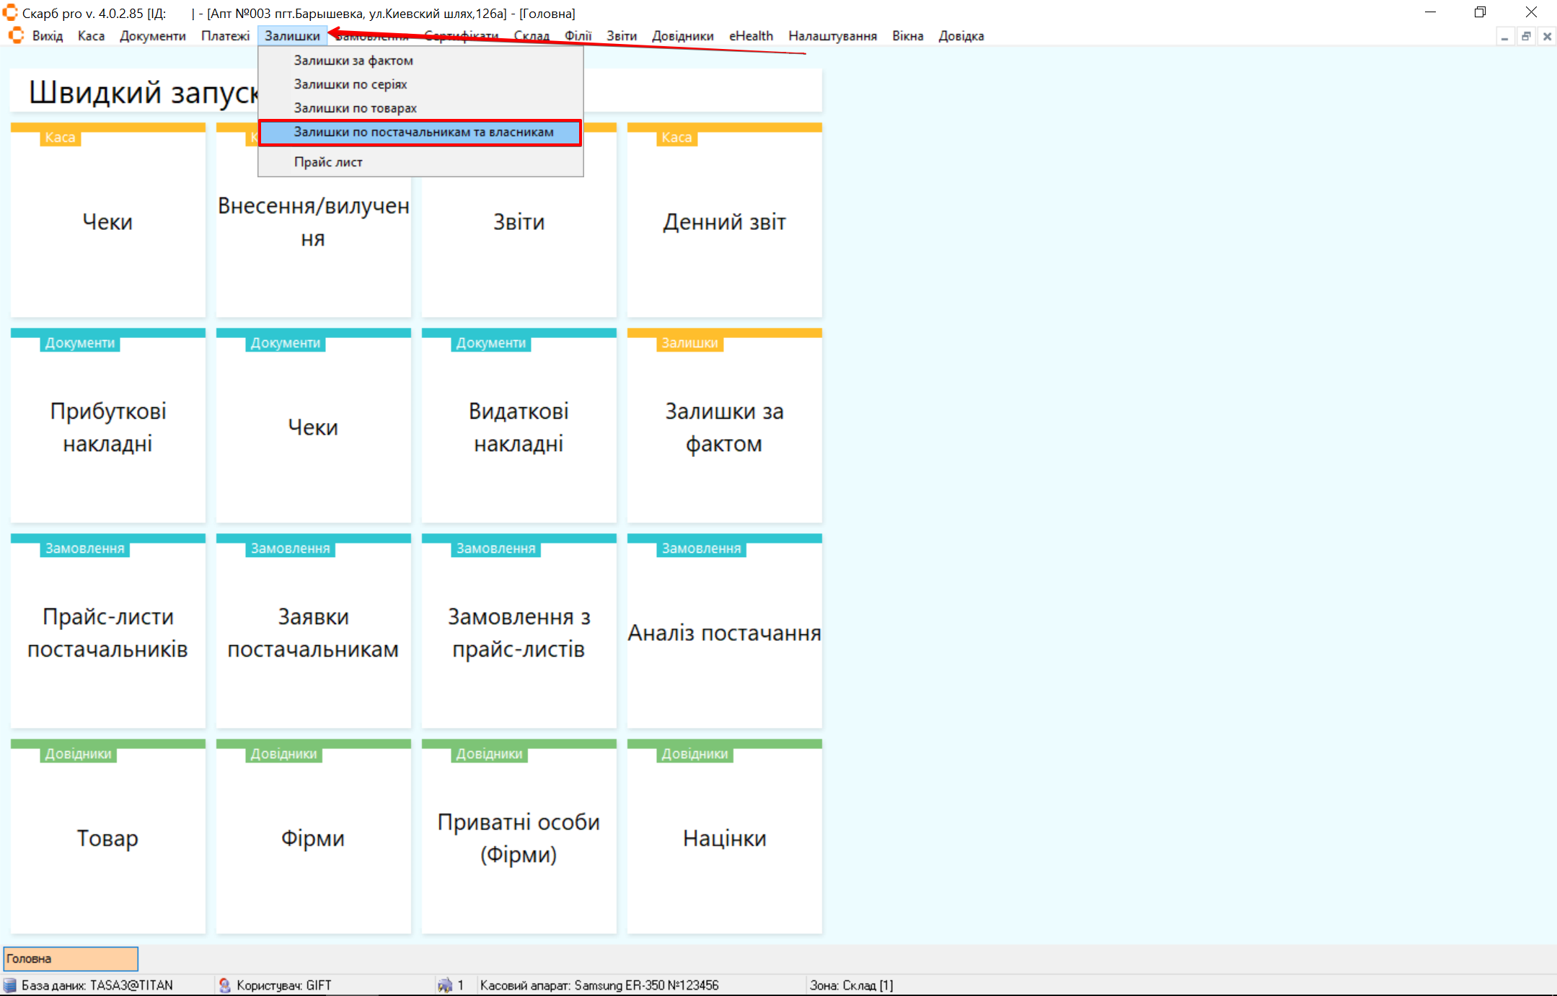Viewport: 1557px width, 996px height.
Task: Open the Денний звіт tile
Action: coord(724,222)
